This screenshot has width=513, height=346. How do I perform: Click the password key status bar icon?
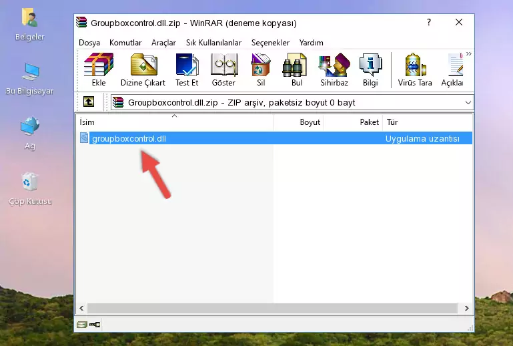click(95, 325)
